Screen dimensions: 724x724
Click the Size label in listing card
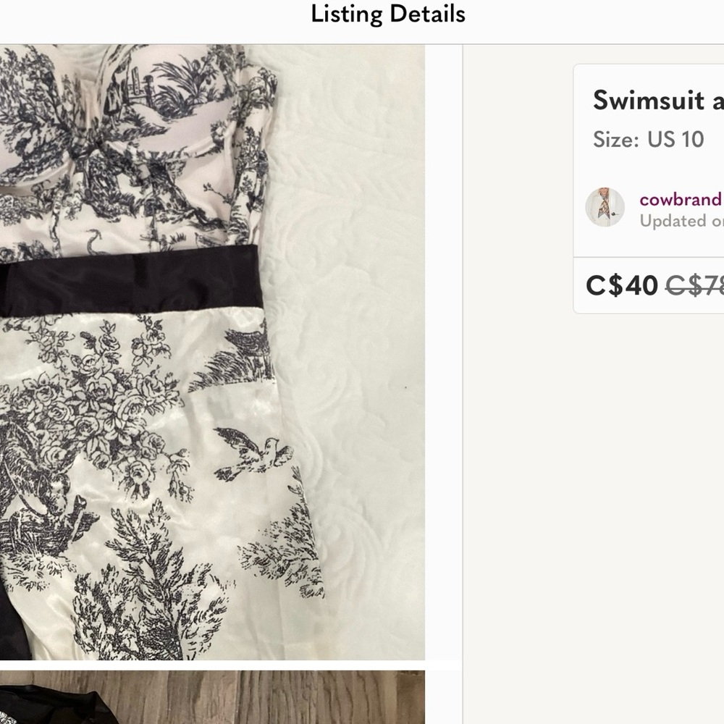click(615, 139)
